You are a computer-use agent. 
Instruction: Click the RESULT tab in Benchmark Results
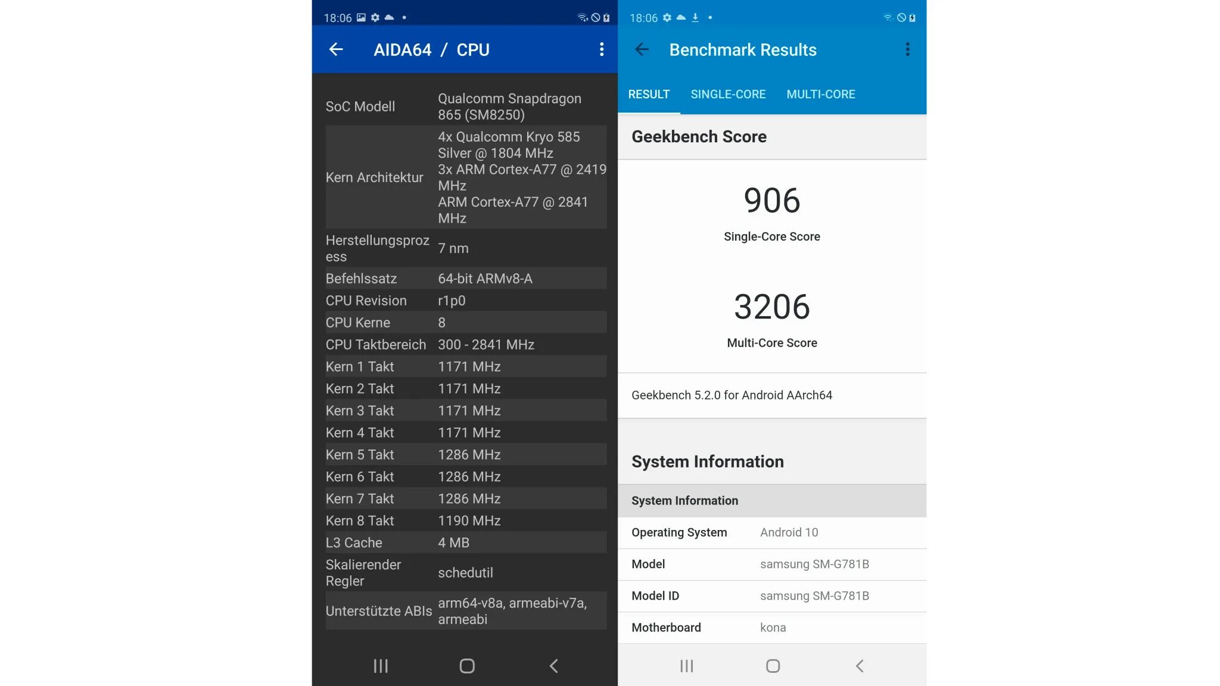coord(649,94)
